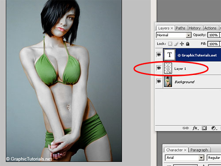221x166 pixels.
Task: Click the lock image pixels brush icon
Action: (x=176, y=44)
